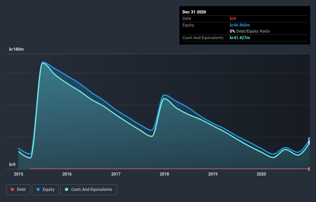Click the teal Cash end data point
The height and width of the screenshot is (202, 316).
coord(309,142)
